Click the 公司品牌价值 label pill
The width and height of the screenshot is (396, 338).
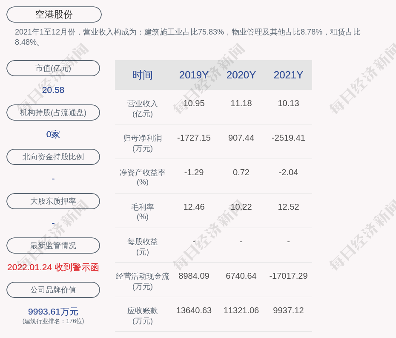click(53, 290)
